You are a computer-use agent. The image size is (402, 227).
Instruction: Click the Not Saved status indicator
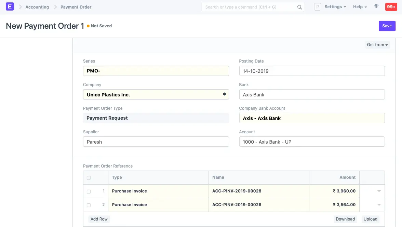coord(99,26)
